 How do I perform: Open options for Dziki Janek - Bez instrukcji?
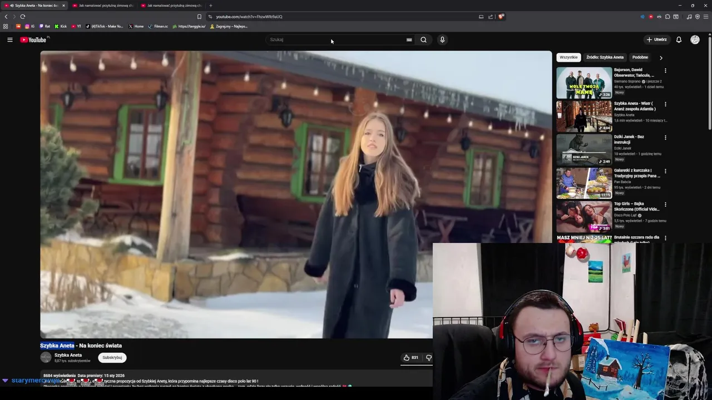pos(665,137)
